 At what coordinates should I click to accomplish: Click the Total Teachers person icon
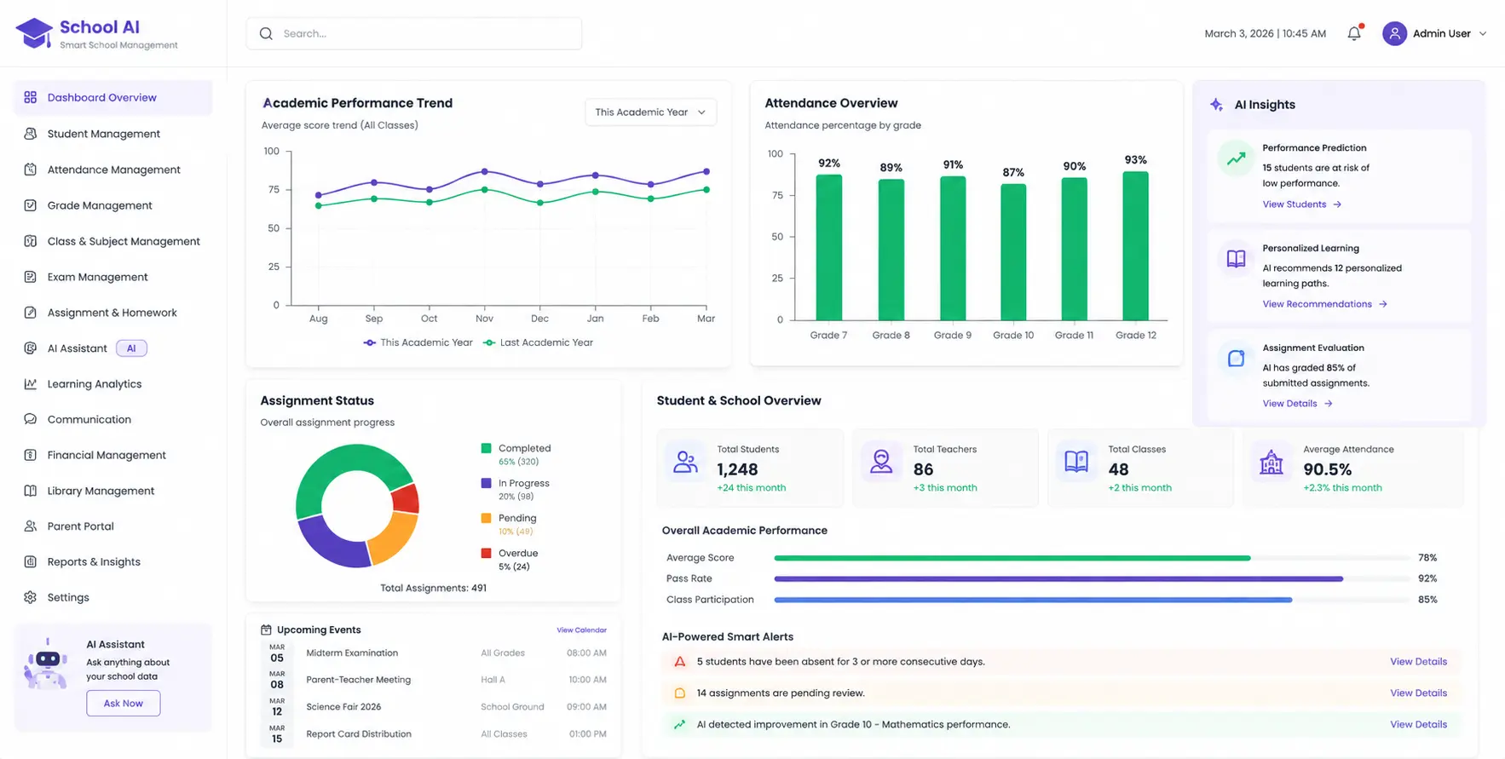click(881, 462)
